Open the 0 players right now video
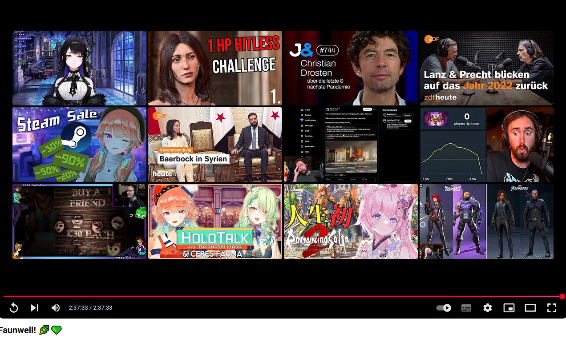This screenshot has width=566, height=339. click(x=486, y=145)
